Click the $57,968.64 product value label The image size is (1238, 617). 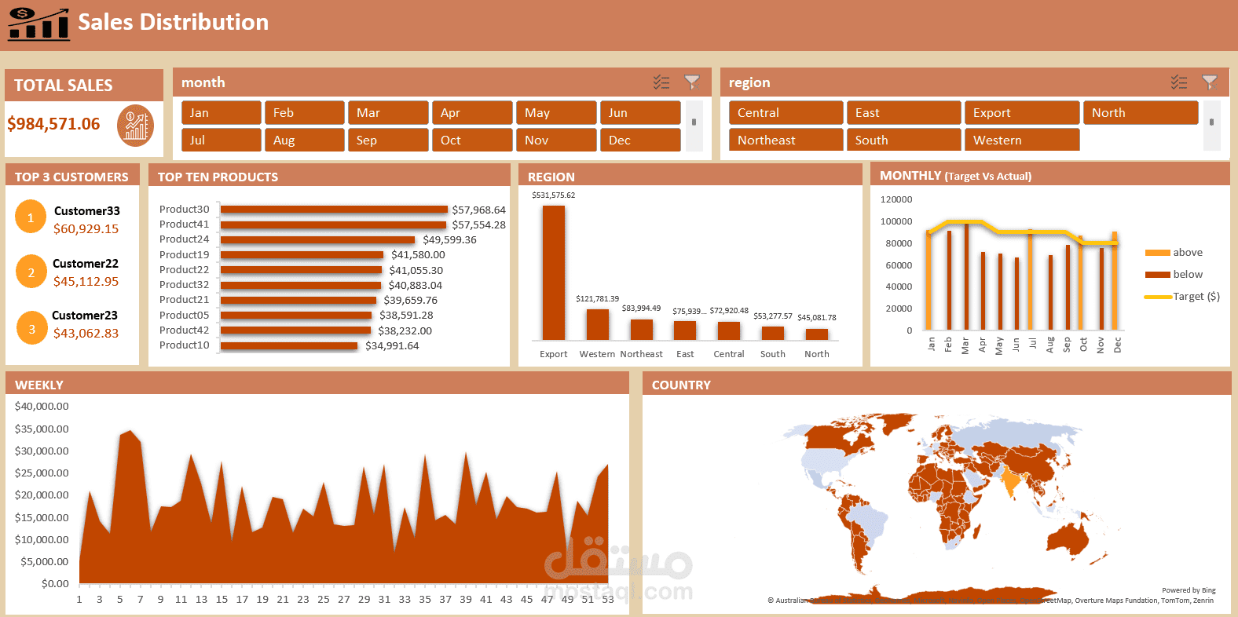479,210
